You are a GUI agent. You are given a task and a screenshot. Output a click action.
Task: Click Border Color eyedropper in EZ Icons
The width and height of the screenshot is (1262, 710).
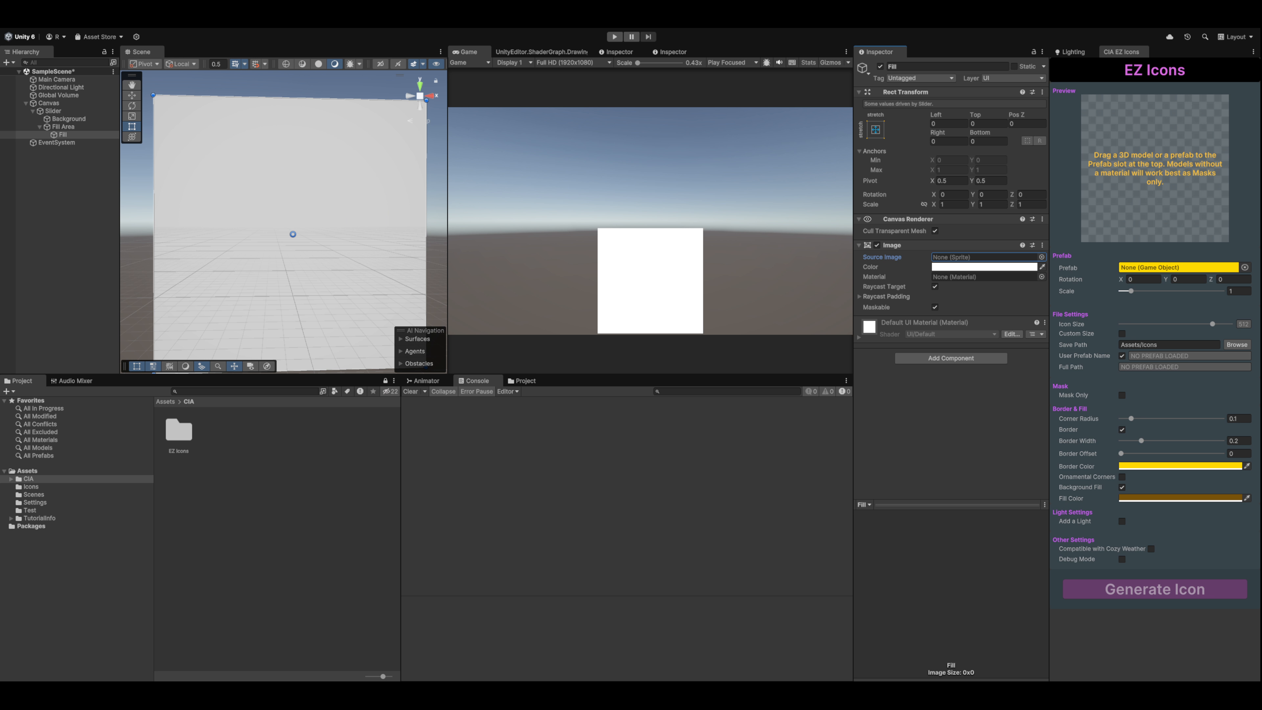pos(1247,466)
